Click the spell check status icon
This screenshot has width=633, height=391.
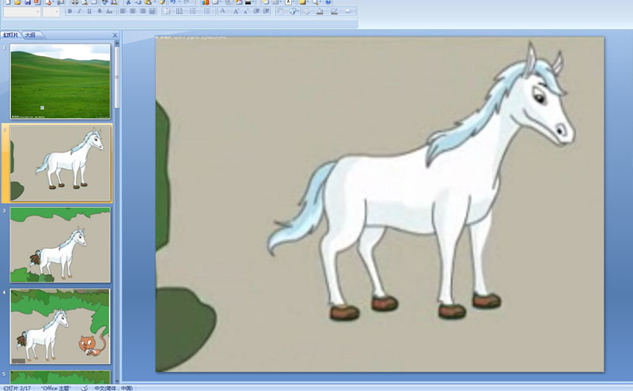click(85, 388)
